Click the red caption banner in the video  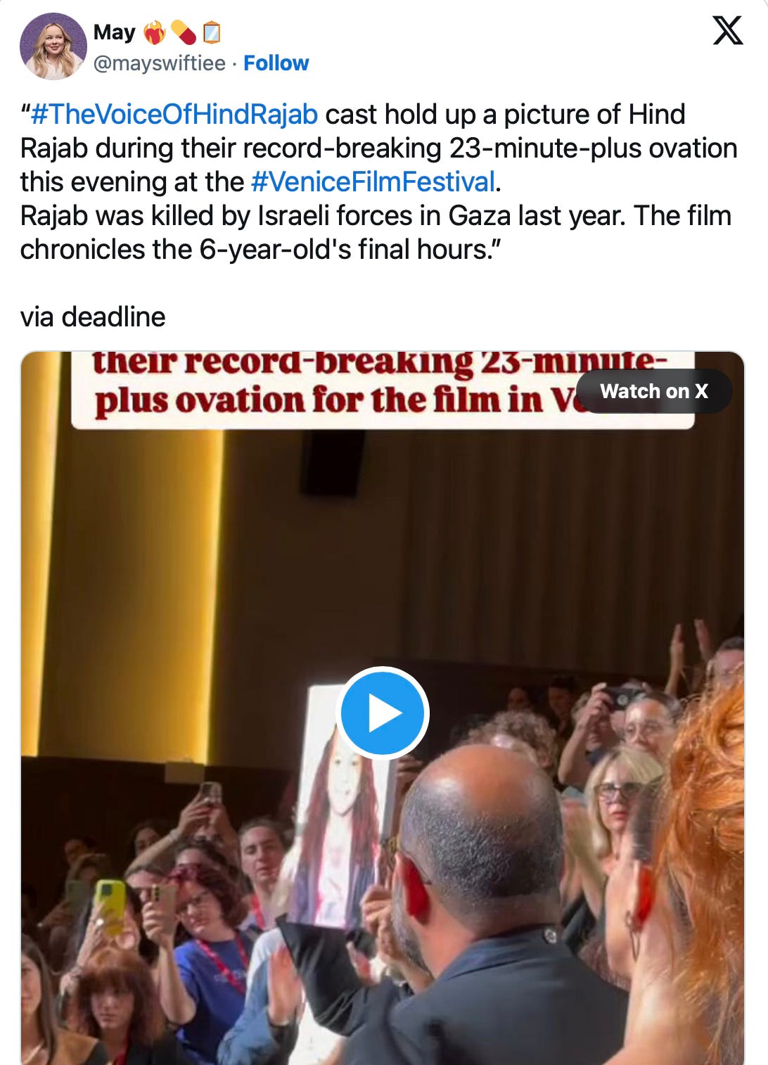pos(383,390)
